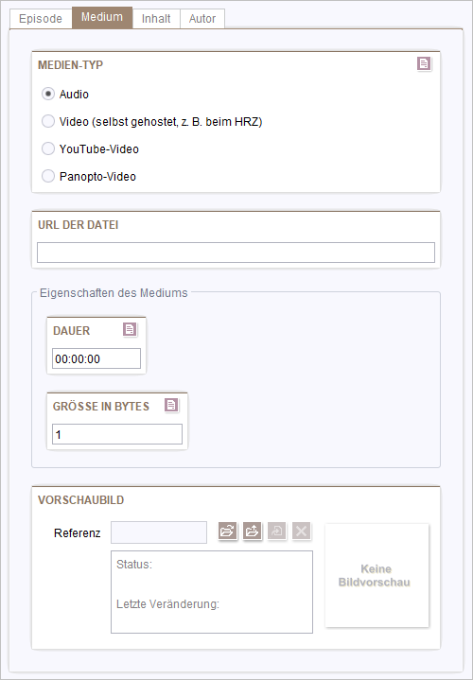Viewport: 473px width, 680px height.
Task: Open the Inhalt tab
Action: [156, 19]
